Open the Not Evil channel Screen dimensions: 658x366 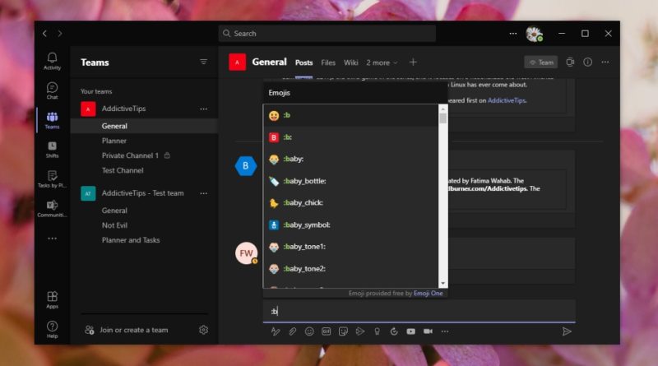point(114,225)
